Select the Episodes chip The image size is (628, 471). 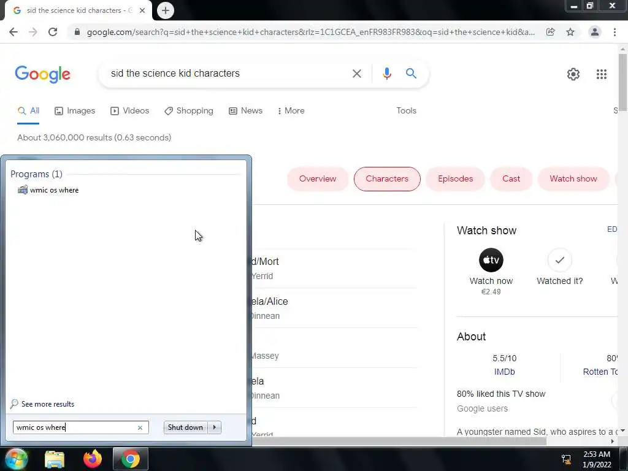pyautogui.click(x=456, y=179)
